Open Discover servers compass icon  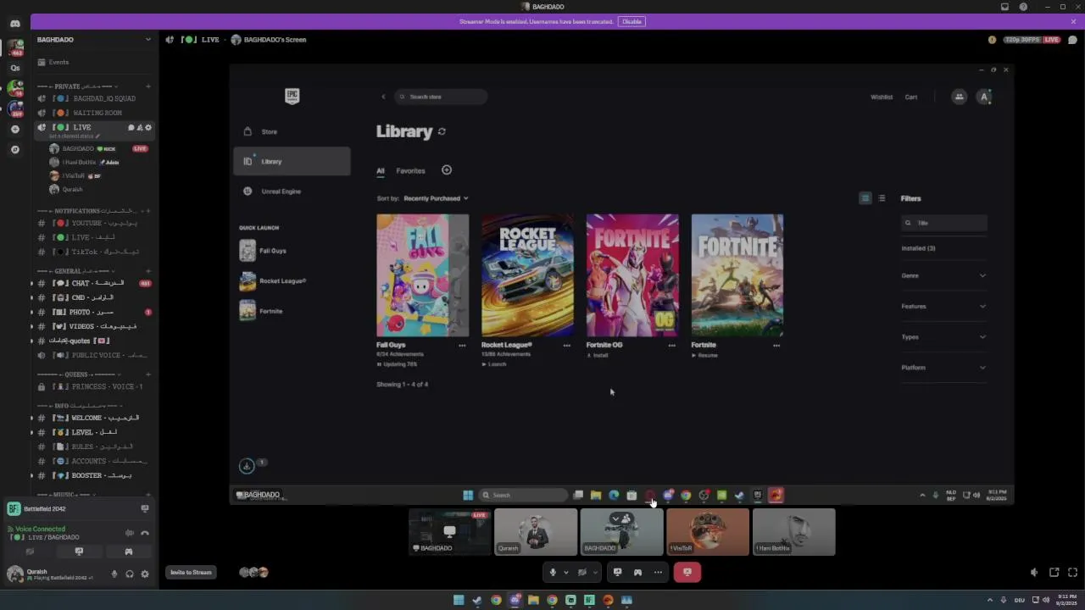[14, 149]
